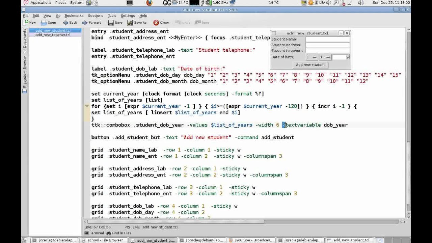Open the Edit menu

coord(36,16)
